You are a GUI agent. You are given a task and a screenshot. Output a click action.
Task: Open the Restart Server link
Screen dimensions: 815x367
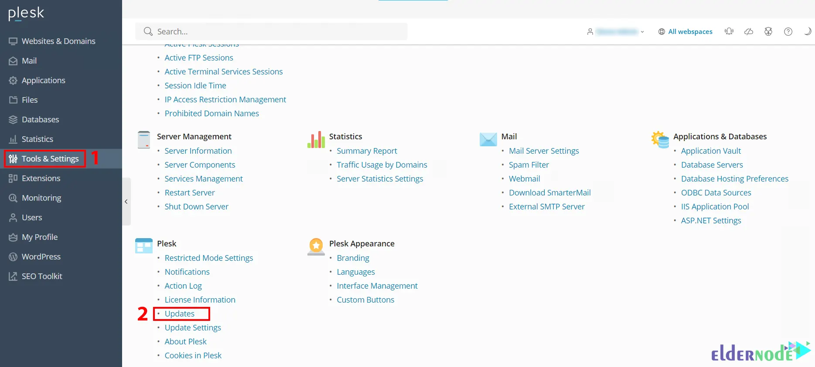tap(190, 193)
